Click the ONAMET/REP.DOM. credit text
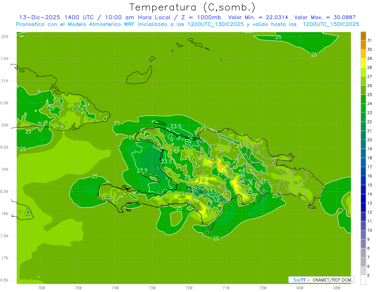The height and width of the screenshot is (292, 378). point(332,280)
